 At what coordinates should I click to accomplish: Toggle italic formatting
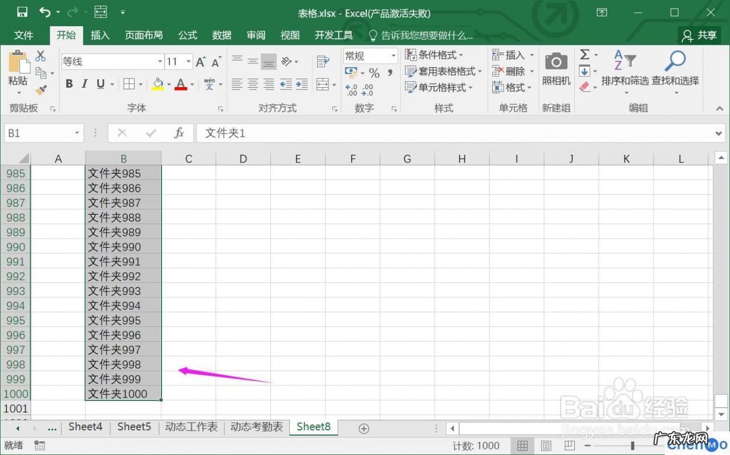click(x=84, y=83)
